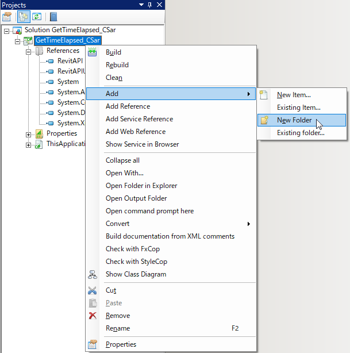The image size is (350, 353).
Task: Click the System reference icon
Action: (x=50, y=82)
